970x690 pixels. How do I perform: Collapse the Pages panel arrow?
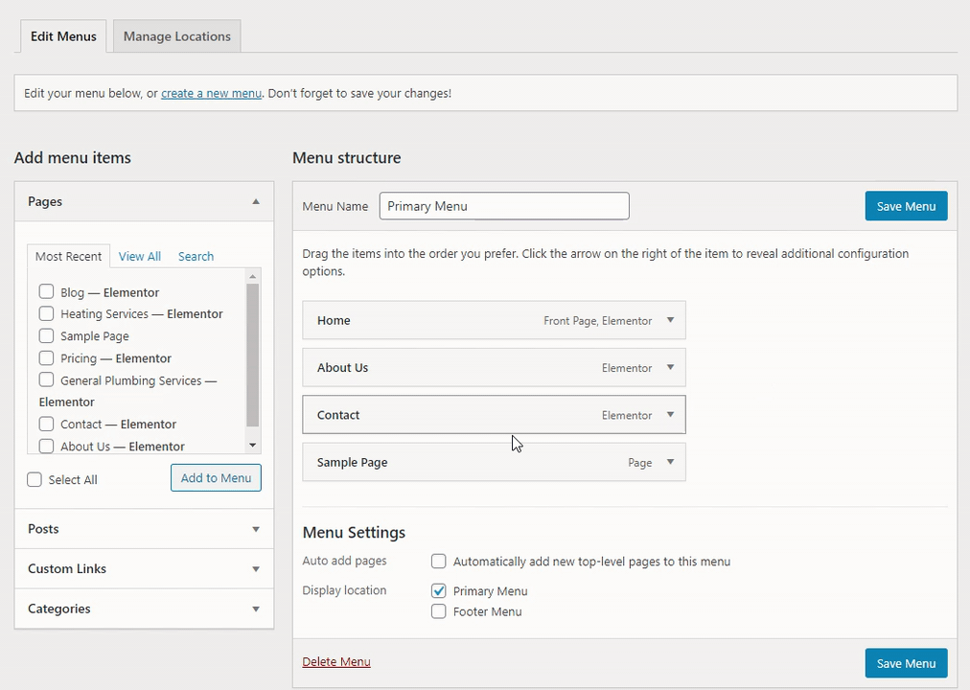coord(256,201)
